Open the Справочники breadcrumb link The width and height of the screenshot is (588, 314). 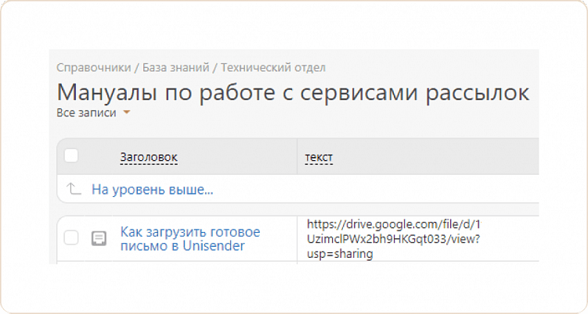coord(94,68)
